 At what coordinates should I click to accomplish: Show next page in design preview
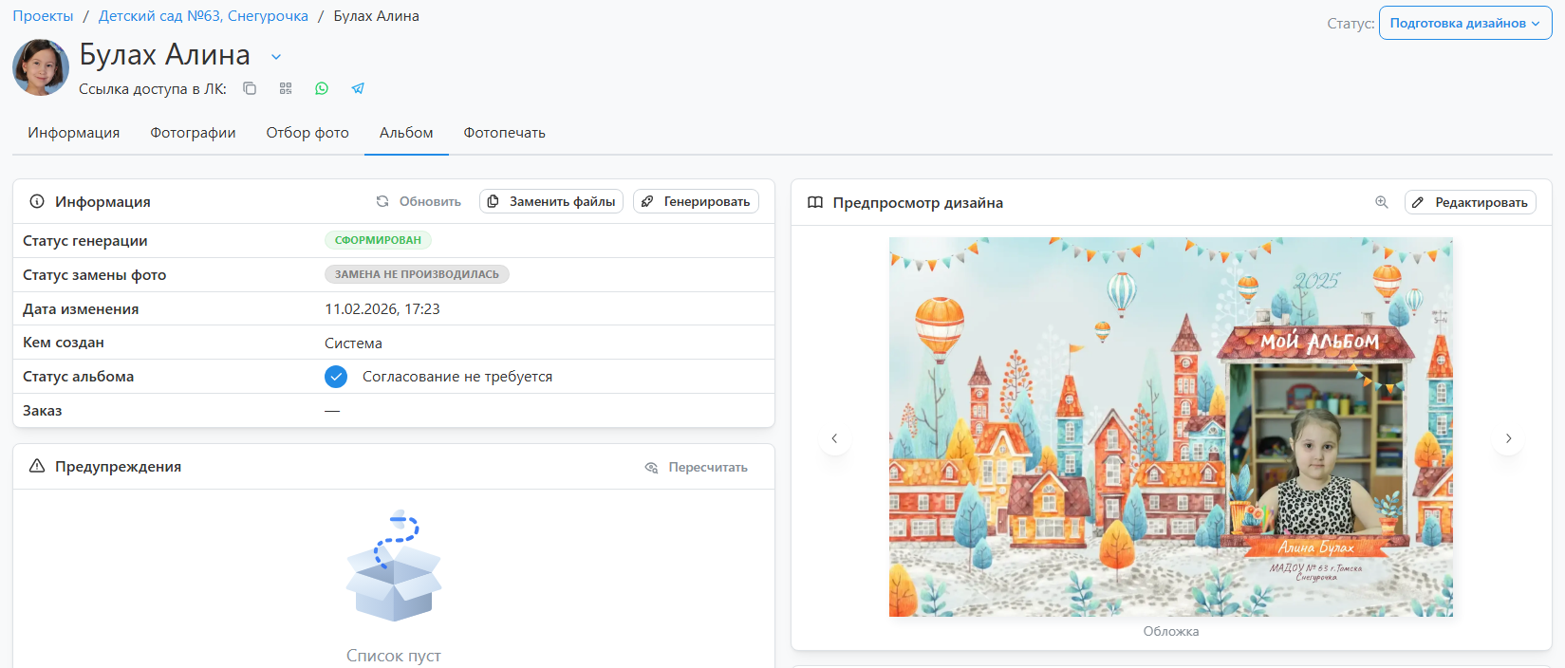(1508, 438)
